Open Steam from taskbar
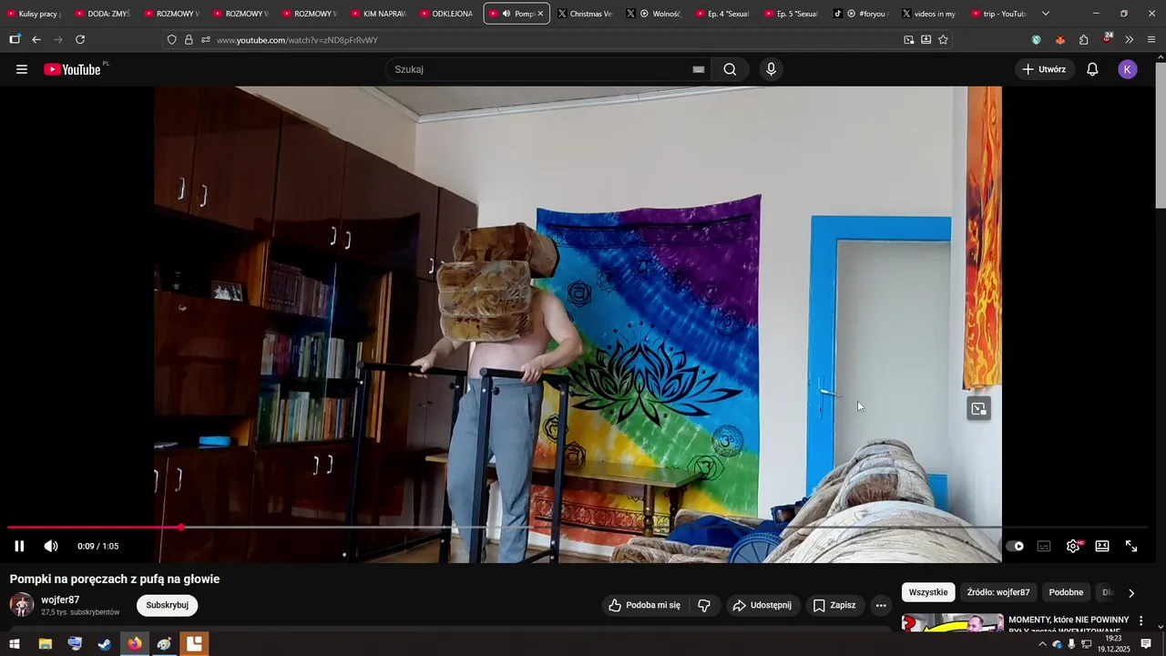 click(x=105, y=644)
